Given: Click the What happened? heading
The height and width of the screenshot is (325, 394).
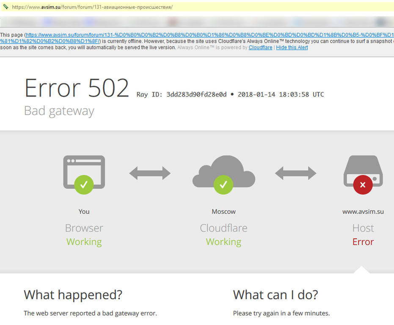Looking at the screenshot, I should 73,295.
